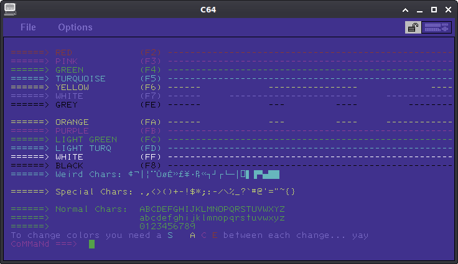Click the (FF) code text
Screen dimensions: 458x264
pos(151,157)
